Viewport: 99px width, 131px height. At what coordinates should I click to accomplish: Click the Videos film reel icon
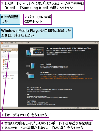[4, 66]
